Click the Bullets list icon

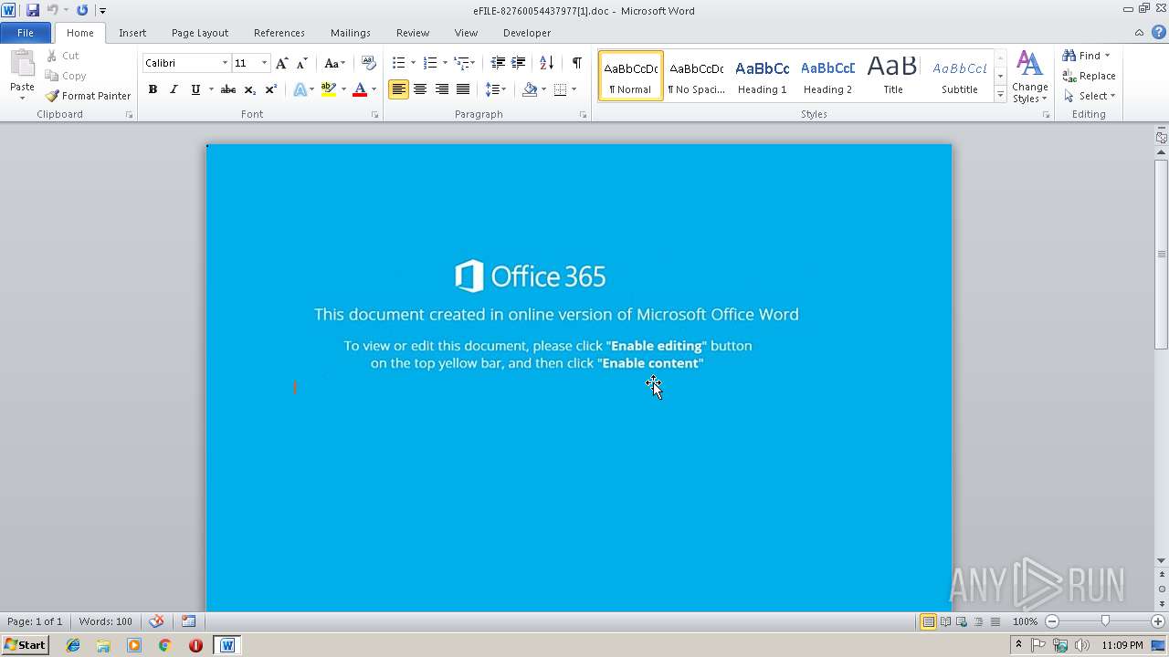[398, 63]
